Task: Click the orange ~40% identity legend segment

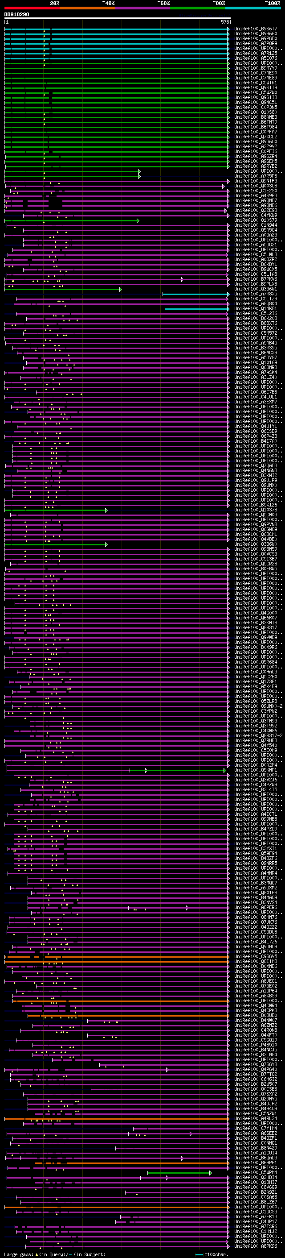Action: [87, 8]
